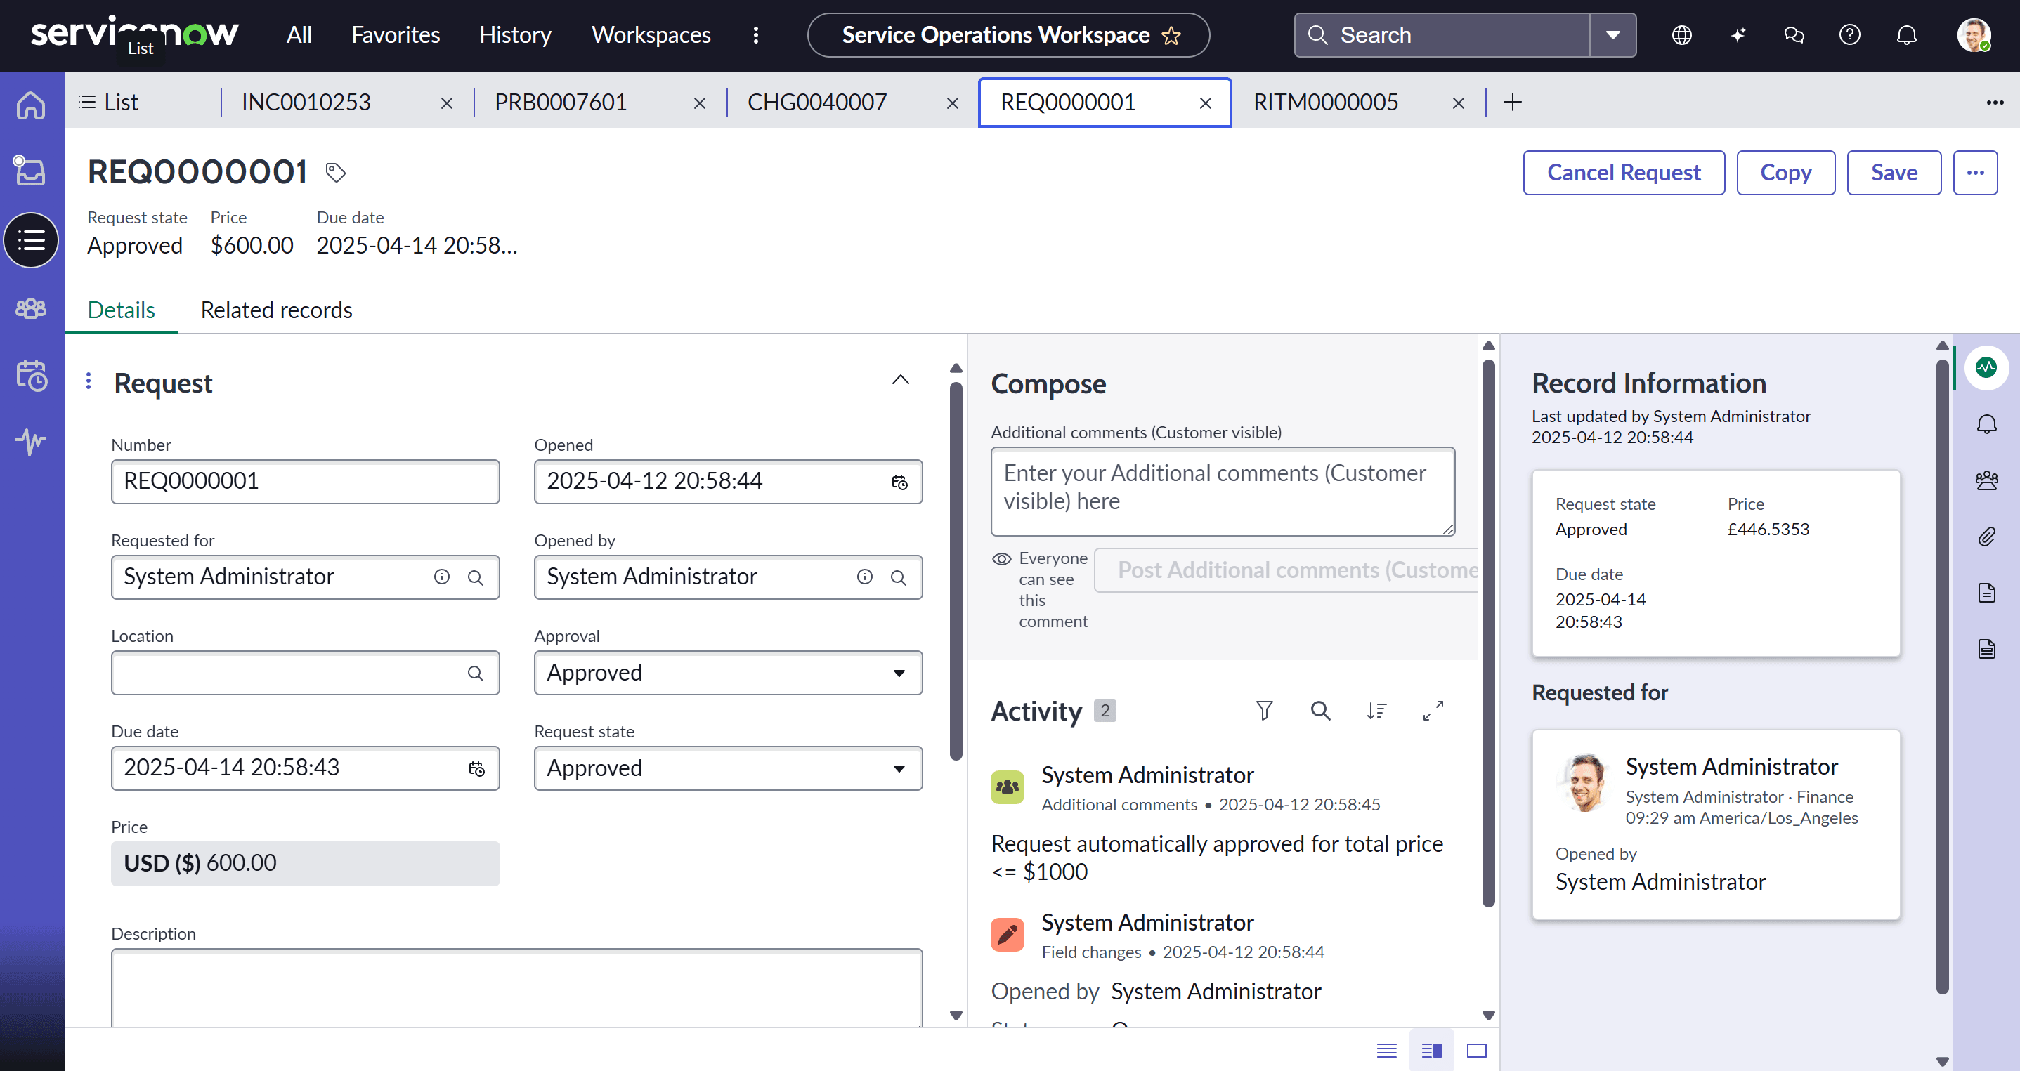This screenshot has height=1071, width=2020.
Task: Click the Cancel Request button
Action: click(1624, 173)
